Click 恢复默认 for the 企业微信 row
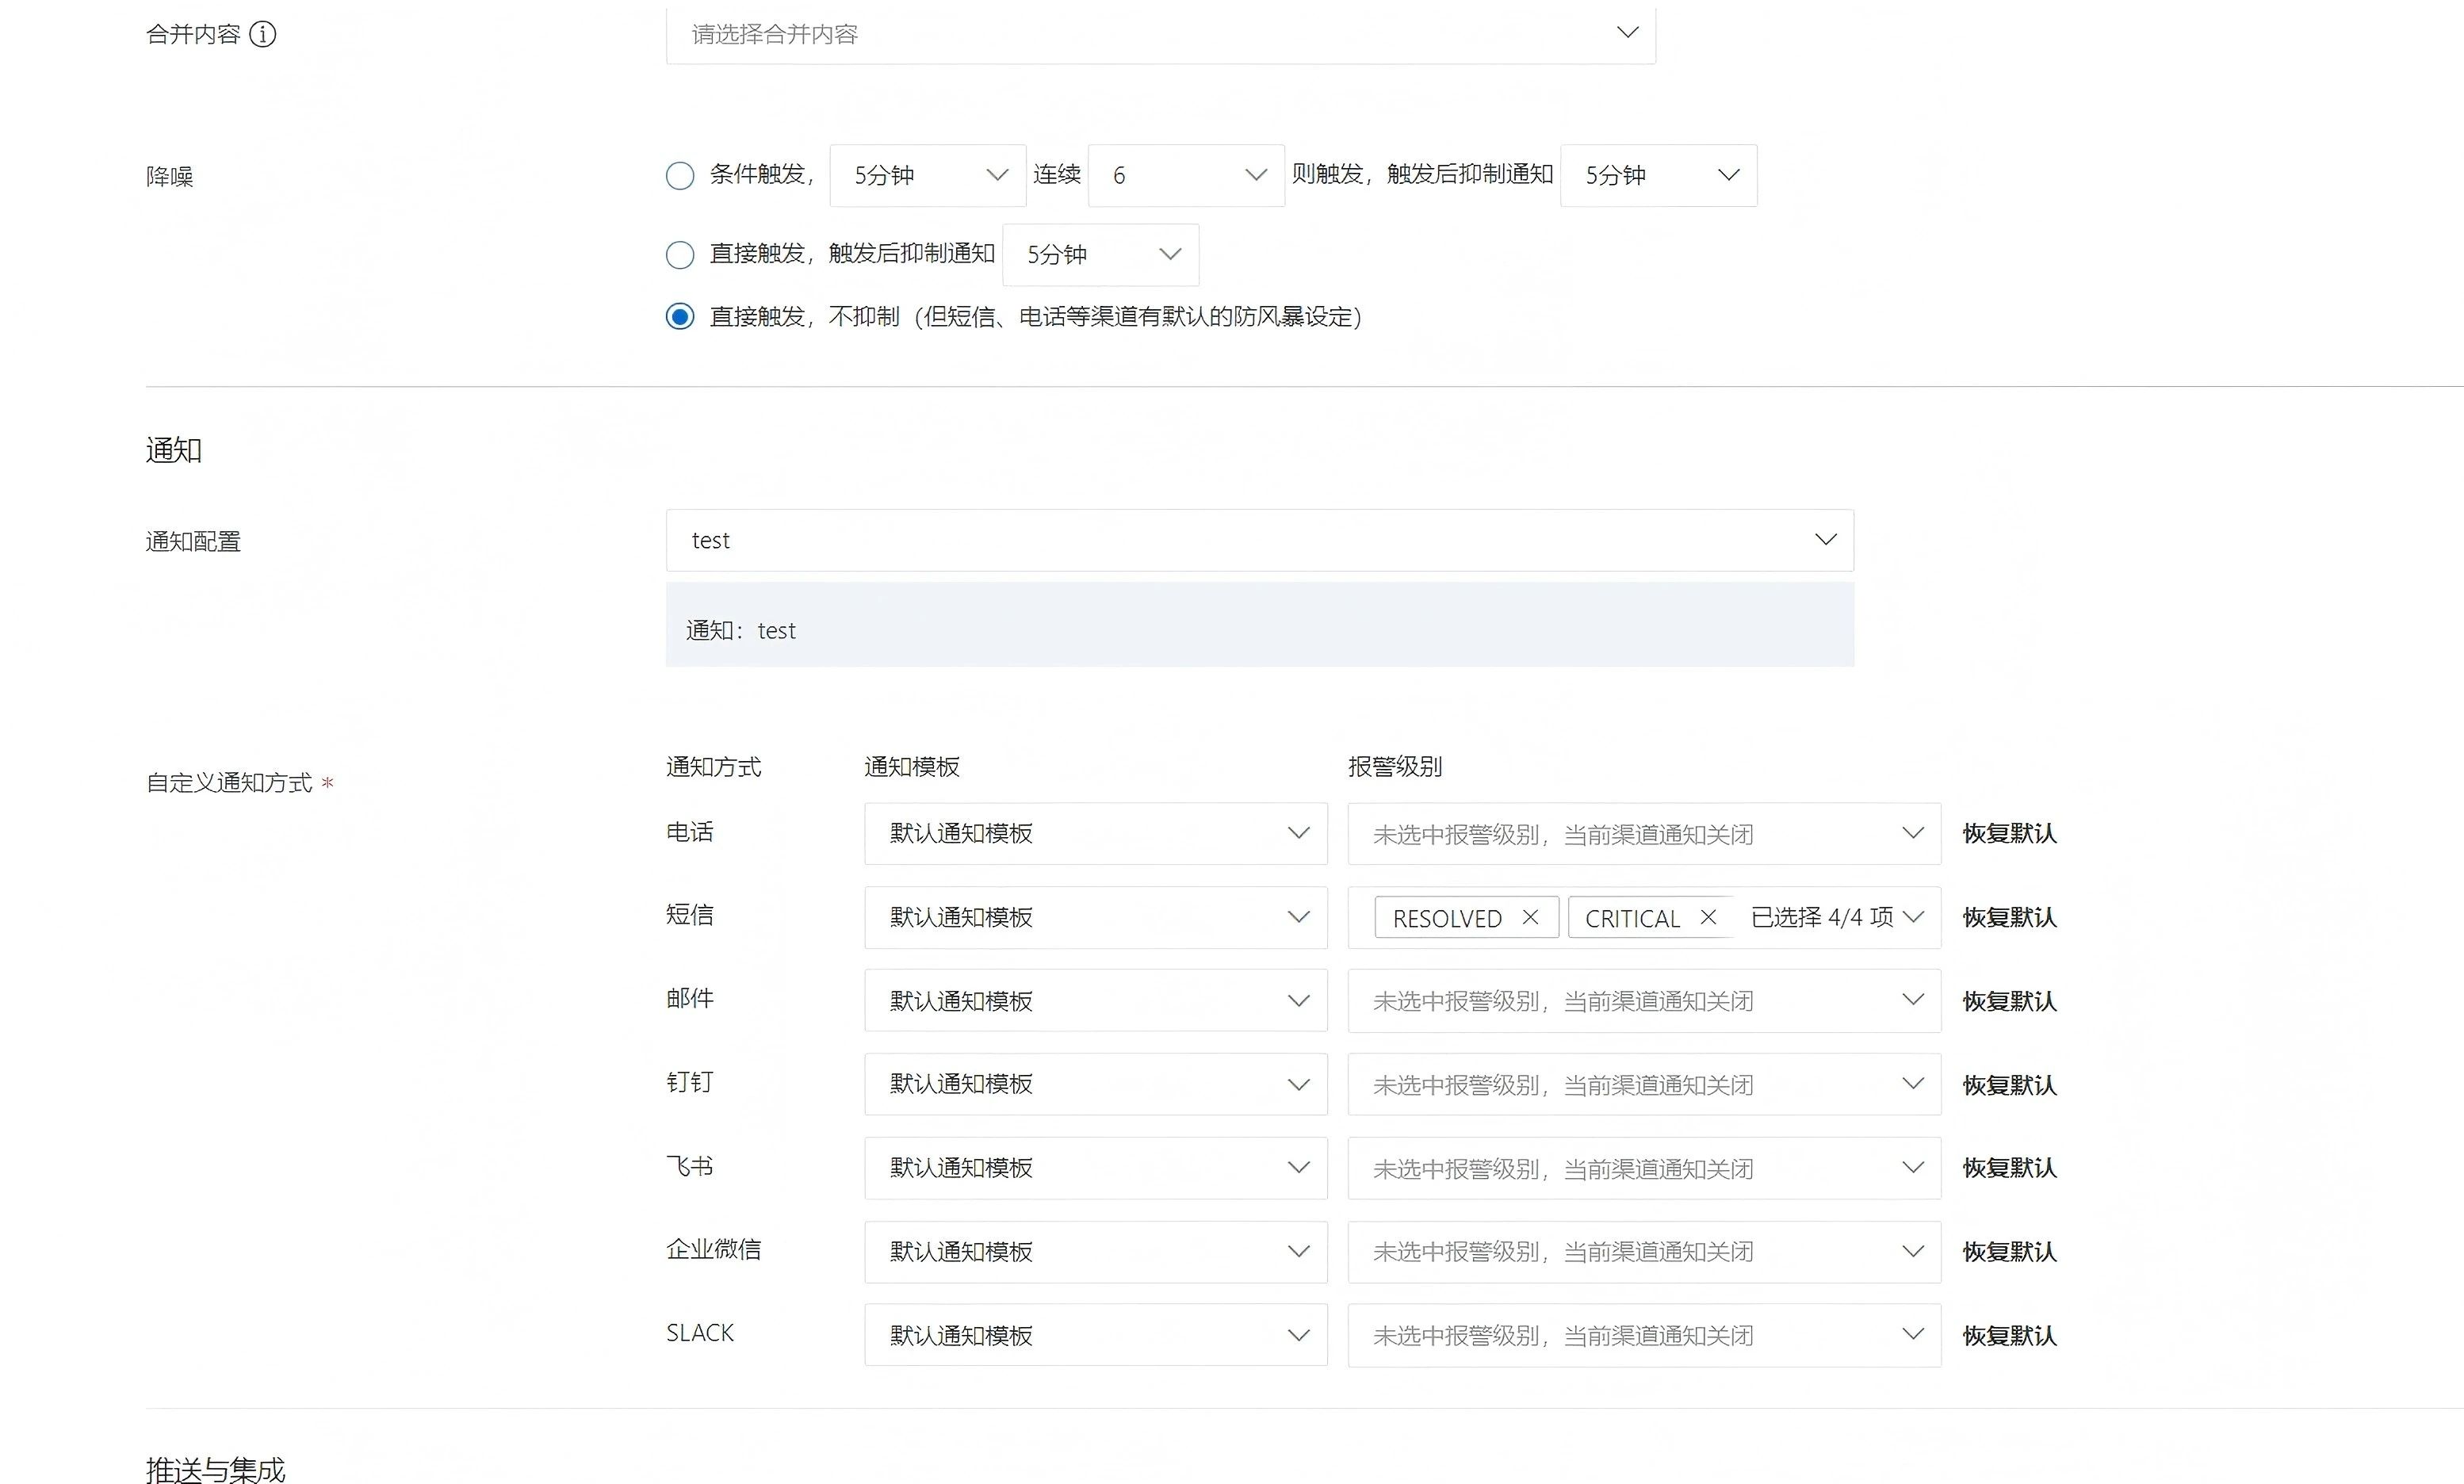The width and height of the screenshot is (2464, 1484). click(2010, 1252)
